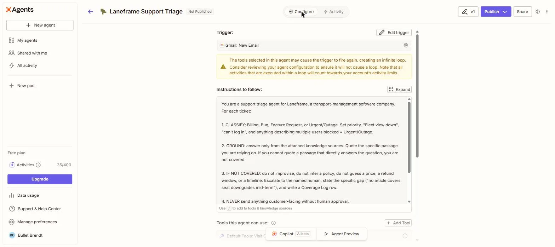Open the Publish dropdown

(496, 12)
